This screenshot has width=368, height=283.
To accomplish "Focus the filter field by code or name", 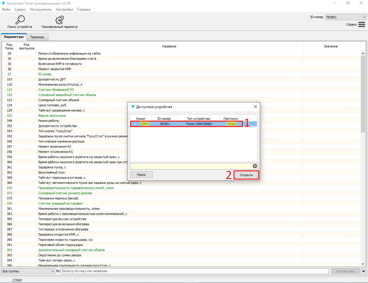I will (x=195, y=271).
